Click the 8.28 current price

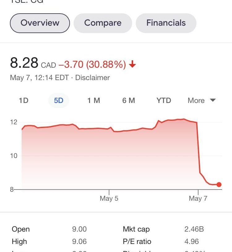click(x=24, y=63)
